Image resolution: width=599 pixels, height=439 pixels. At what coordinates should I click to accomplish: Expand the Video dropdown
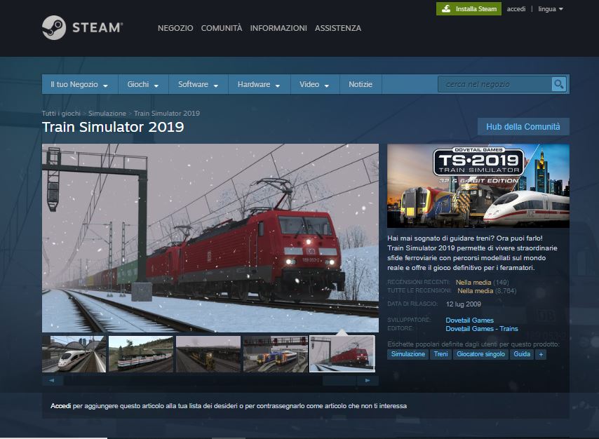(x=315, y=84)
